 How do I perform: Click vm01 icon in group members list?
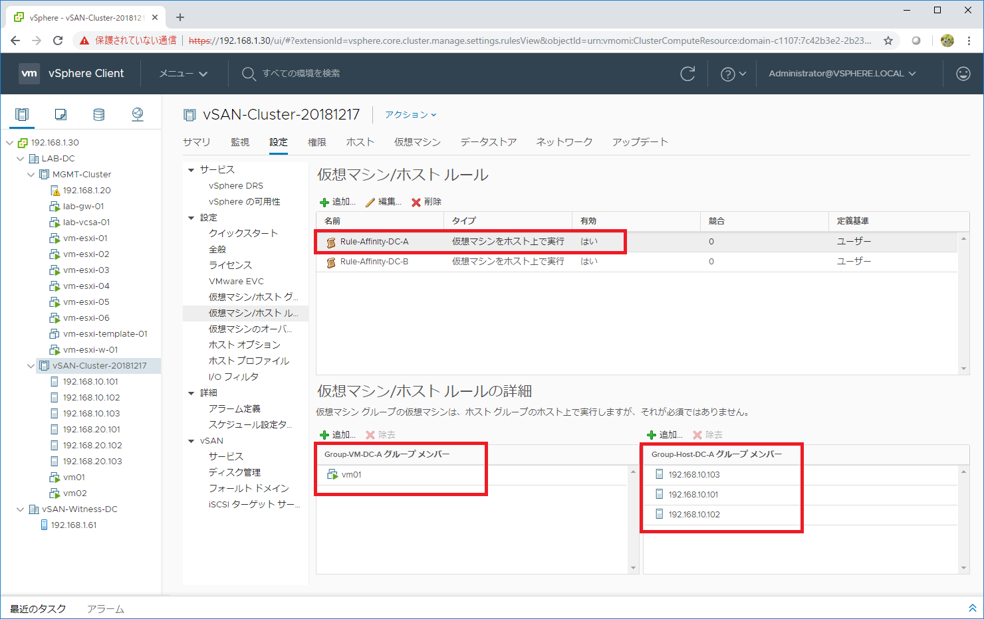click(332, 474)
